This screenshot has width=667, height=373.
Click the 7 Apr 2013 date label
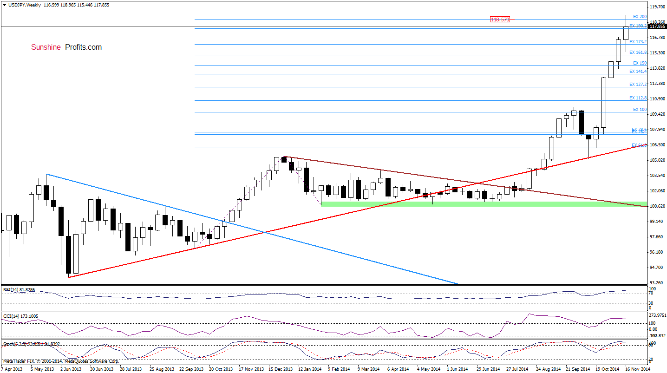click(x=11, y=370)
